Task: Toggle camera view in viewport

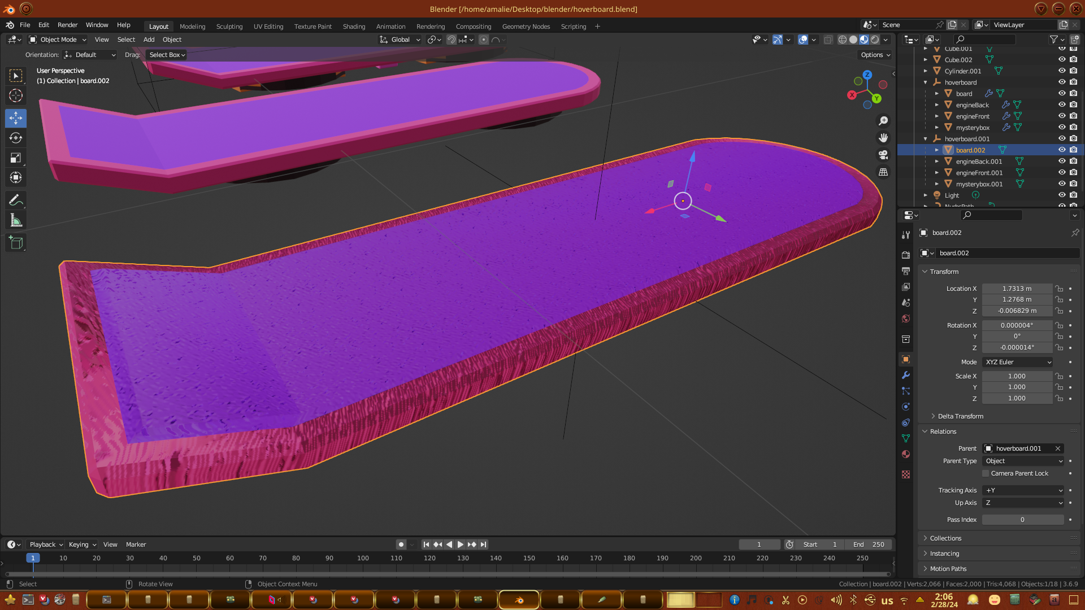Action: click(883, 155)
